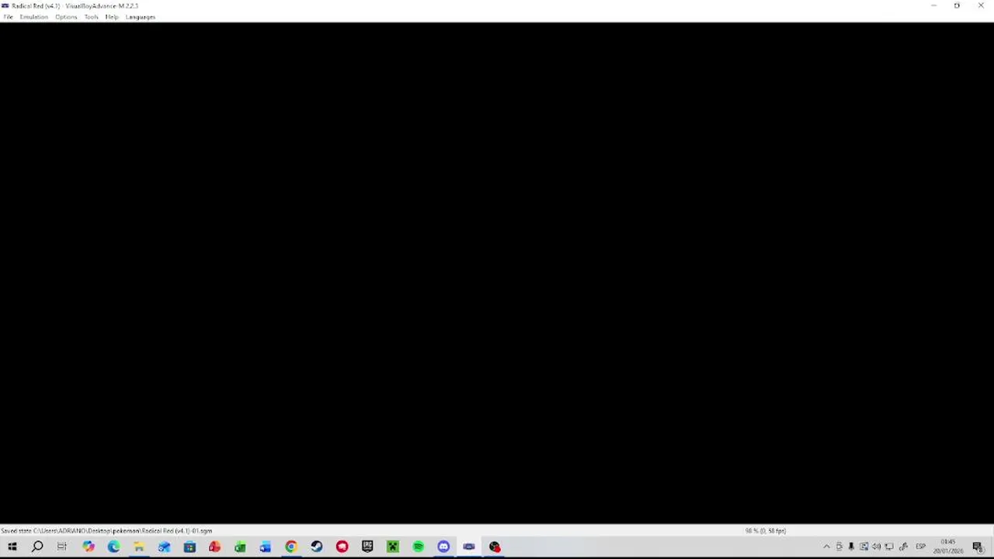Minimize the VisualBoyAdvance window
Viewport: 994px width, 559px height.
tap(933, 5)
